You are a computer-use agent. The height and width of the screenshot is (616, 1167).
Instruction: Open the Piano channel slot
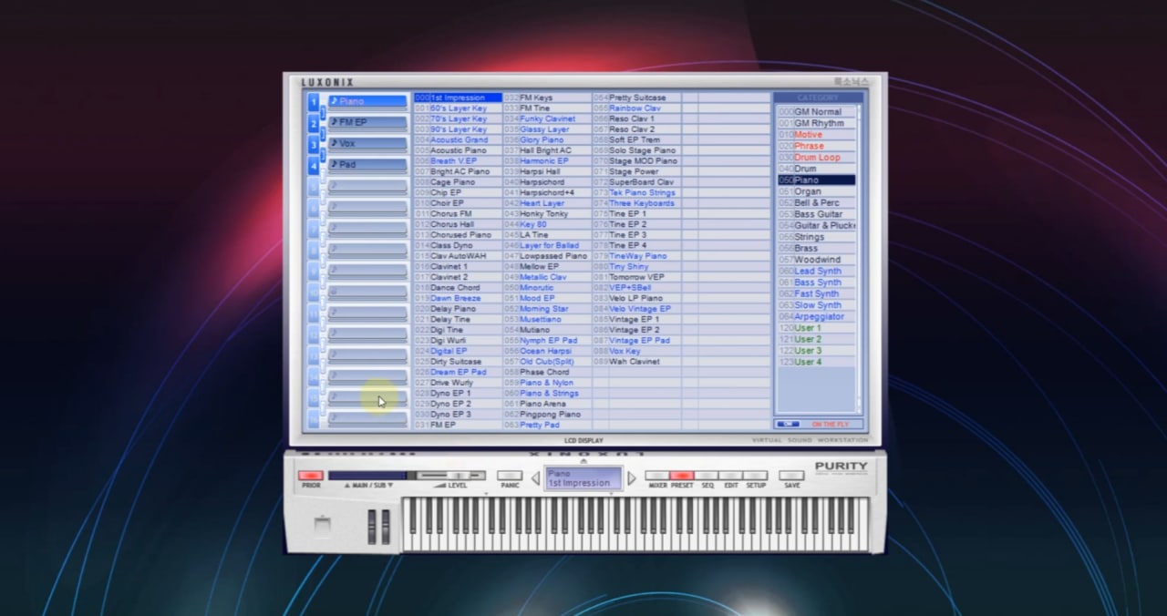367,101
